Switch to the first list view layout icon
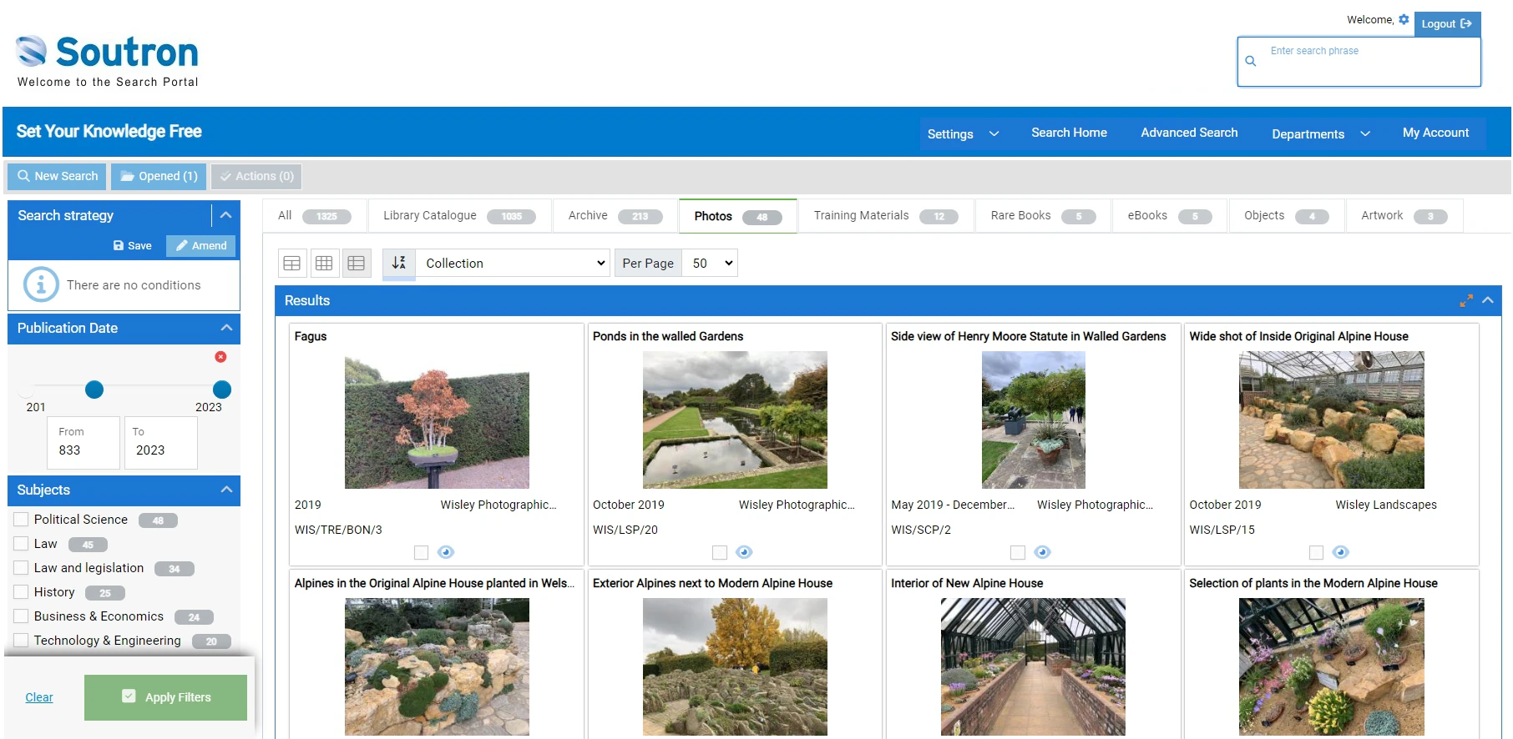Screen dimensions: 1513x739 pos(292,264)
